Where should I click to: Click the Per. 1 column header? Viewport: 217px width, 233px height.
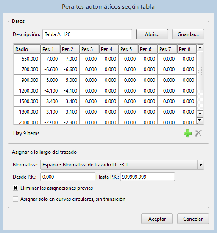pos(50,49)
